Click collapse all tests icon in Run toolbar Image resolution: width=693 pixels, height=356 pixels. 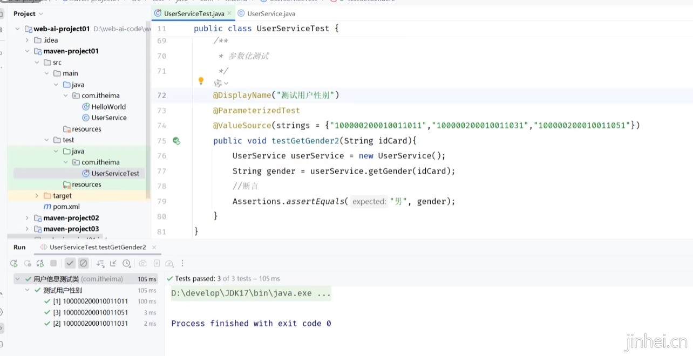click(113, 263)
